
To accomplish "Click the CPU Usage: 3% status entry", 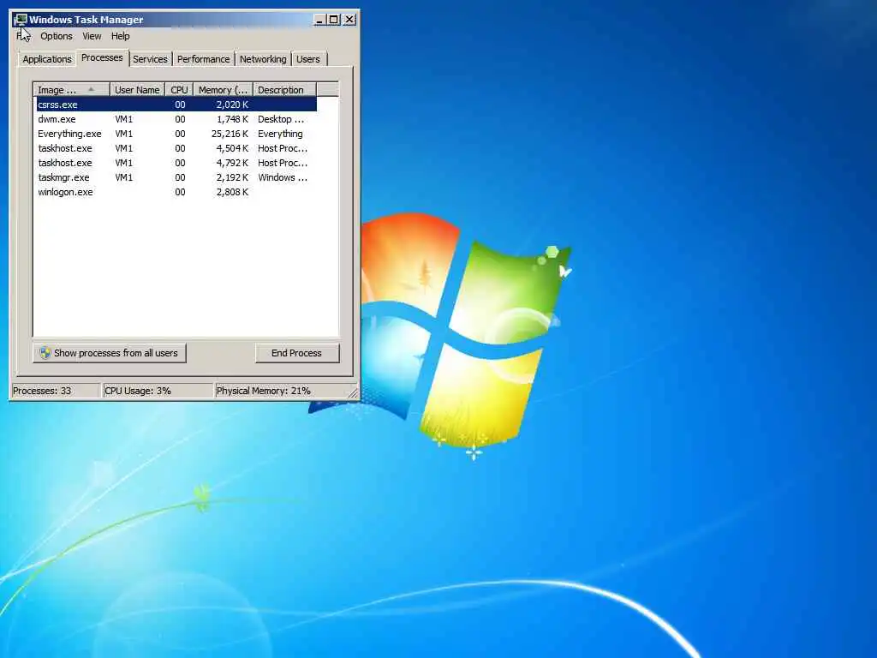I will (158, 391).
